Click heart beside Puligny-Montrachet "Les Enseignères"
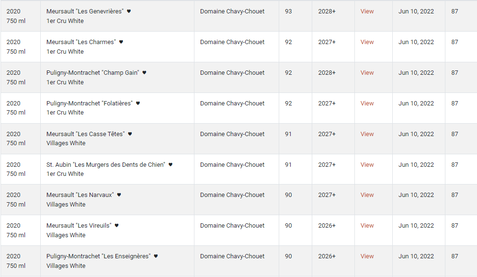The image size is (477, 277). tap(156, 256)
